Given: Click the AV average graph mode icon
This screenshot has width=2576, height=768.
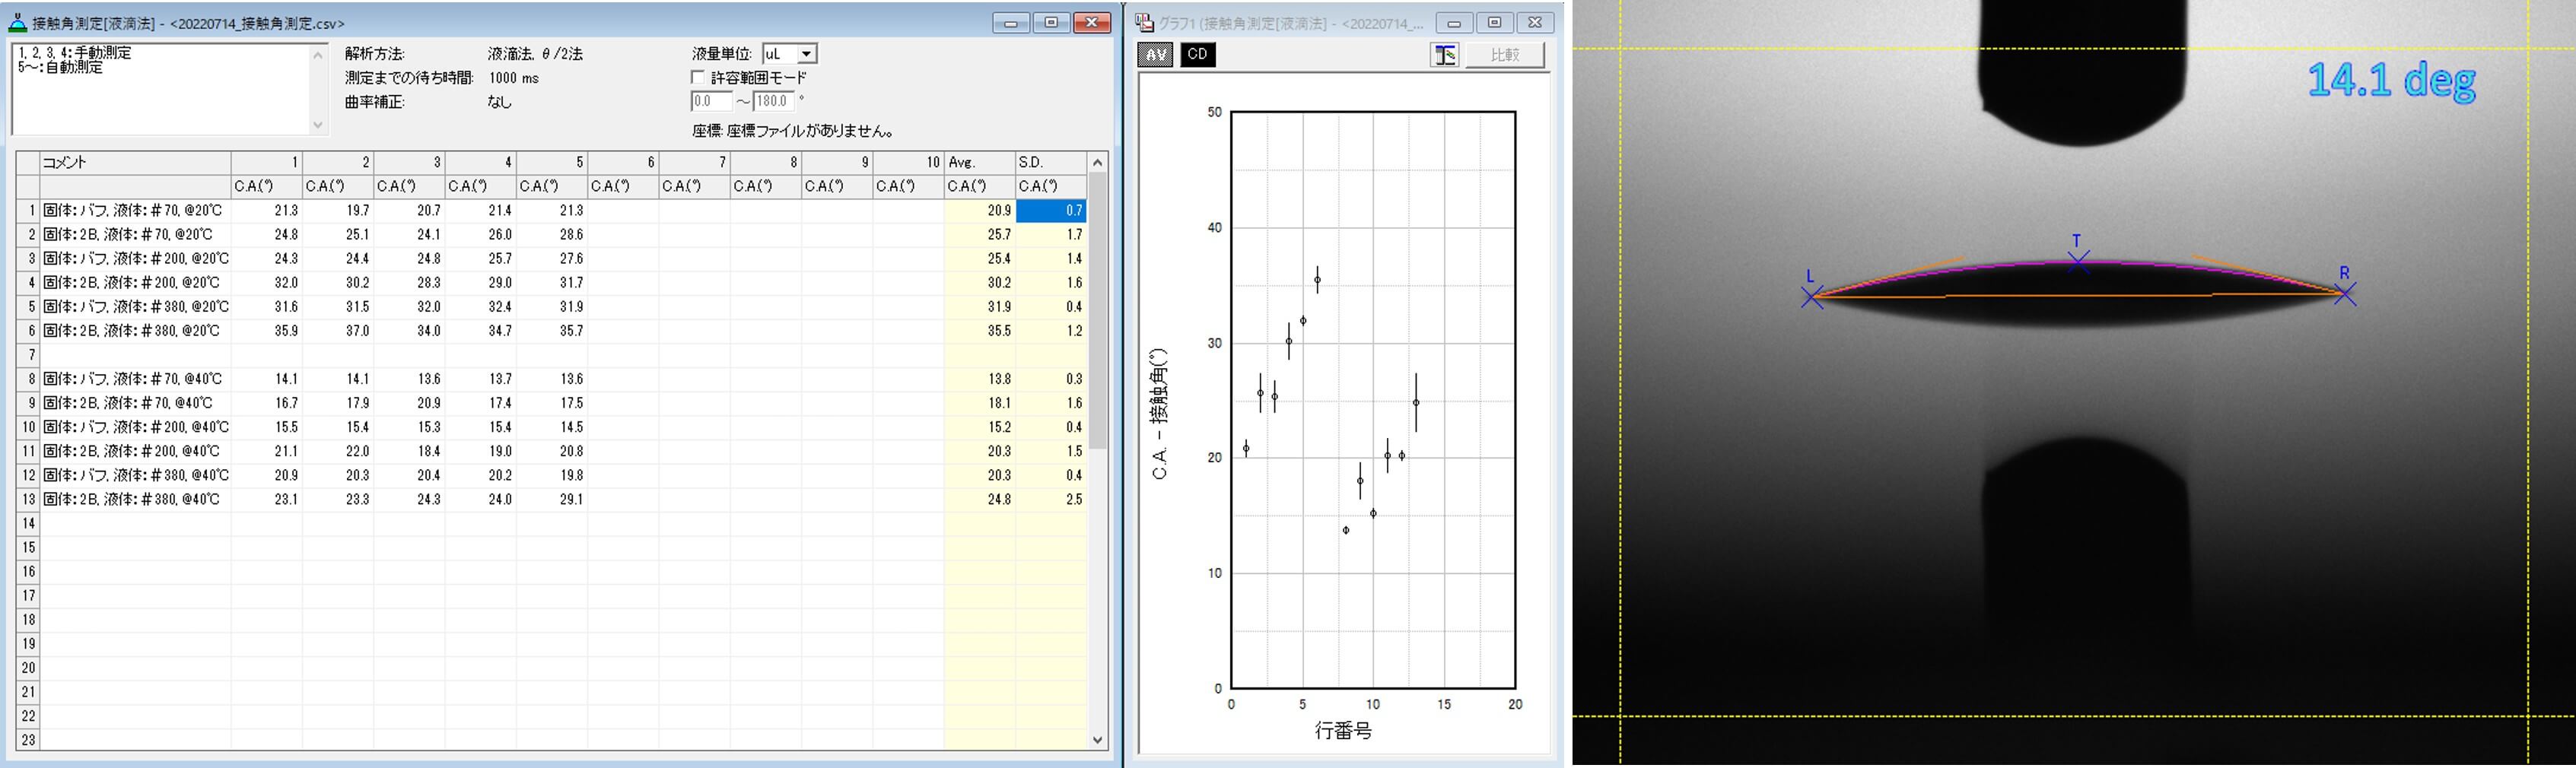Looking at the screenshot, I should [1155, 55].
